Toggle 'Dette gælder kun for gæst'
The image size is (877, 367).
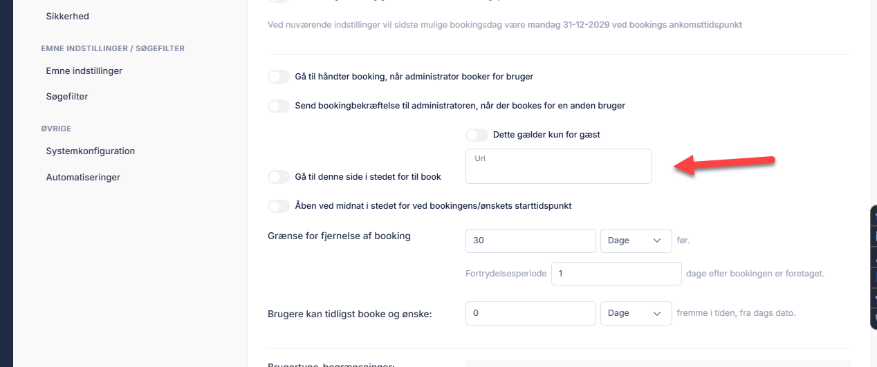tap(477, 135)
